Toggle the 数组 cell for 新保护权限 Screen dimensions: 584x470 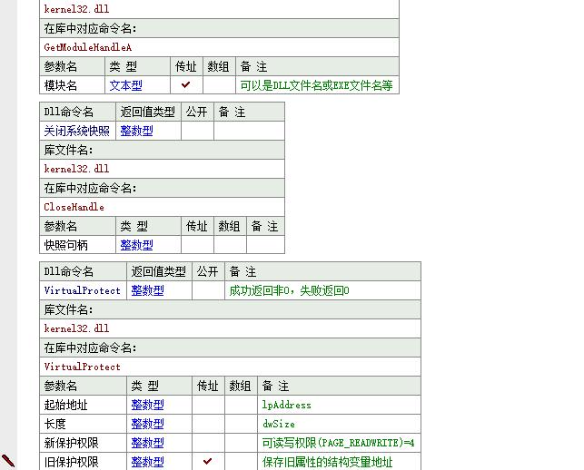pos(241,443)
